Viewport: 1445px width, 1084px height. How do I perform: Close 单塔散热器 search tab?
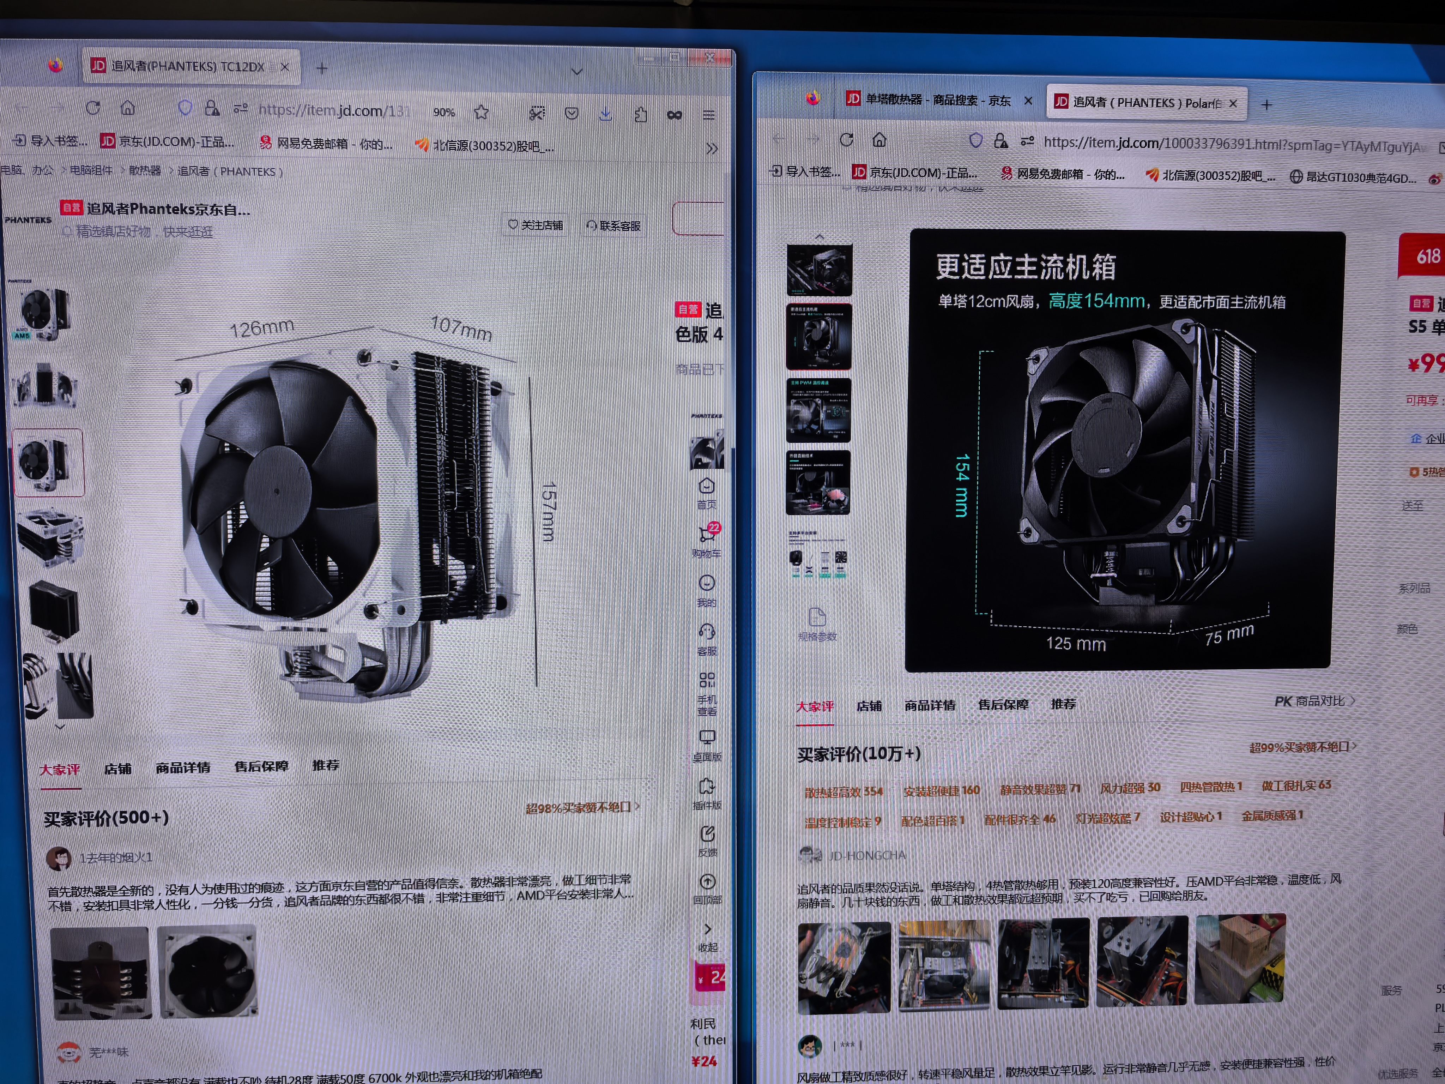pyautogui.click(x=1028, y=101)
